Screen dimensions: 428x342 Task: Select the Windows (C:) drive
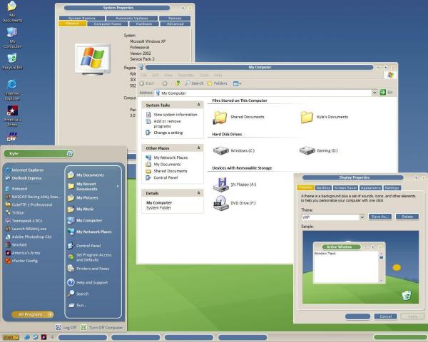tap(234, 150)
